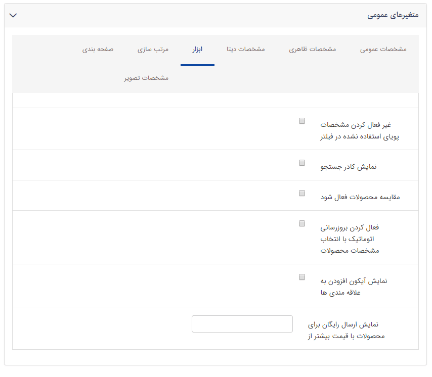Toggle the مقایسه محصولات فعال شود checkbox
The height and width of the screenshot is (377, 432).
tap(302, 193)
